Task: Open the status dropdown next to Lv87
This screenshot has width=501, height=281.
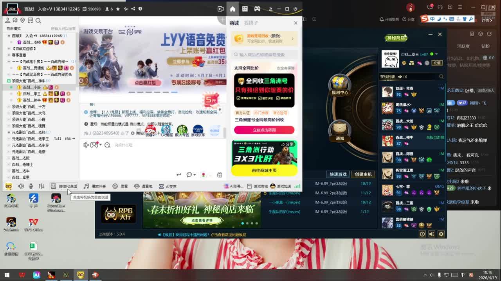Action: (x=436, y=54)
